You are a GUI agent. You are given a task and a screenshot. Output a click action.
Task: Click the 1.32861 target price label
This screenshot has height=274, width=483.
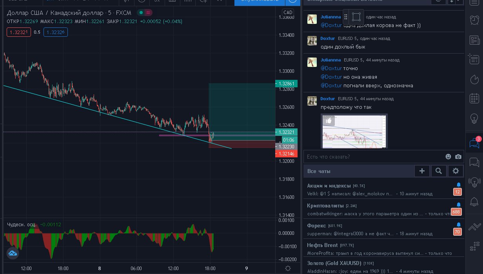287,83
